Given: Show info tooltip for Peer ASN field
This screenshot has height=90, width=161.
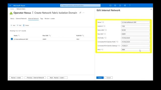Looking at the screenshot, I should (x=105, y=34).
